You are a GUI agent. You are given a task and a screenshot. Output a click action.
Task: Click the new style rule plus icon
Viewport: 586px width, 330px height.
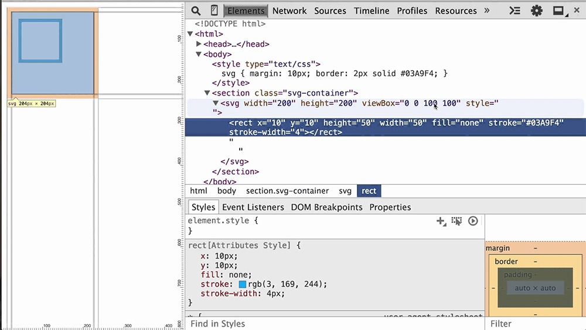(441, 221)
